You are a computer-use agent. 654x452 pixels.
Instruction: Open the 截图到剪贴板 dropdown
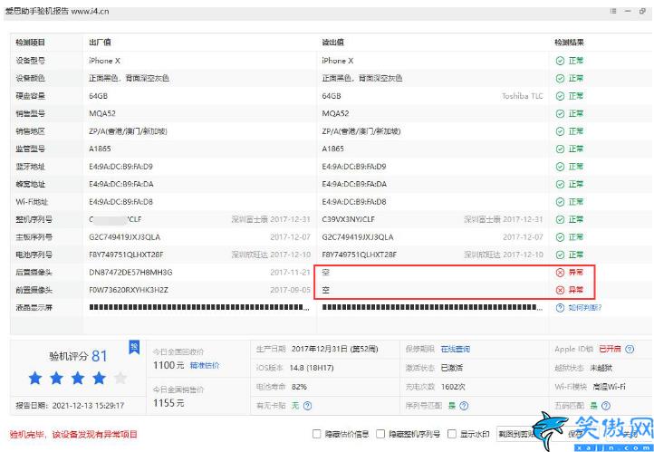pos(517,434)
